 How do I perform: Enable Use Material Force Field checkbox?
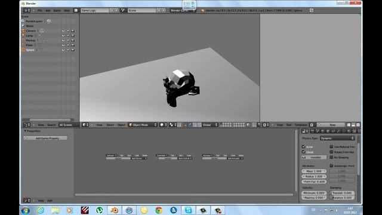[331, 146]
